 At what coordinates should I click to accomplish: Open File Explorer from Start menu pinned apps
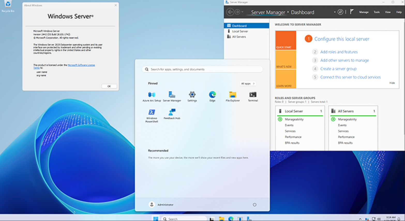[x=233, y=97]
